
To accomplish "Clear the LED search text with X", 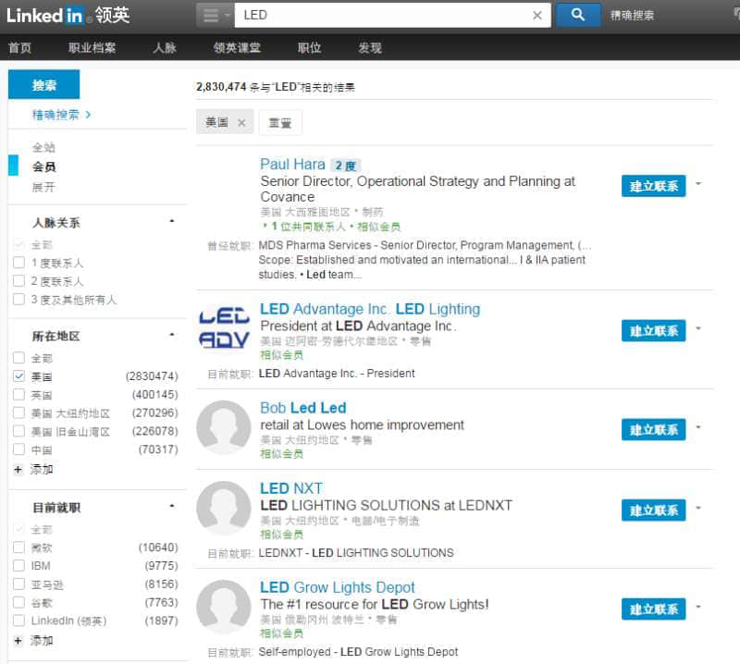I will pos(537,16).
